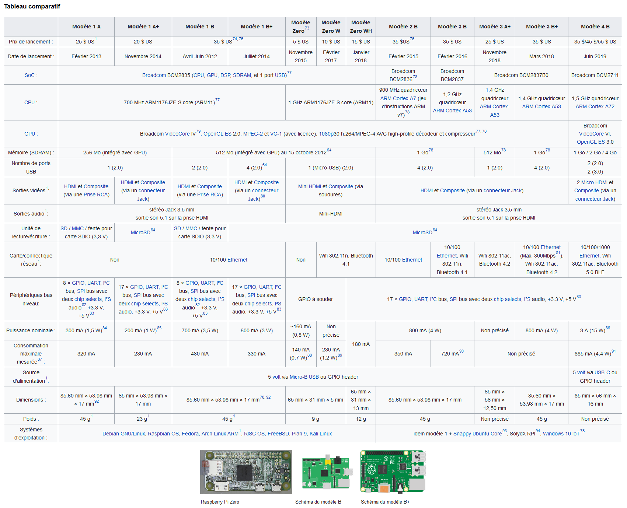Follow the ARM Cortex-A7 link

pos(398,98)
